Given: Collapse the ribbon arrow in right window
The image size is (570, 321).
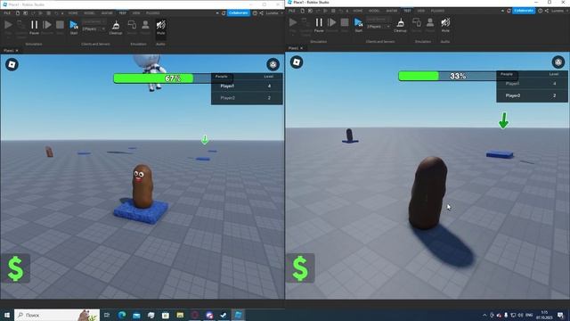Looking at the screenshot, I should pyautogui.click(x=502, y=11).
